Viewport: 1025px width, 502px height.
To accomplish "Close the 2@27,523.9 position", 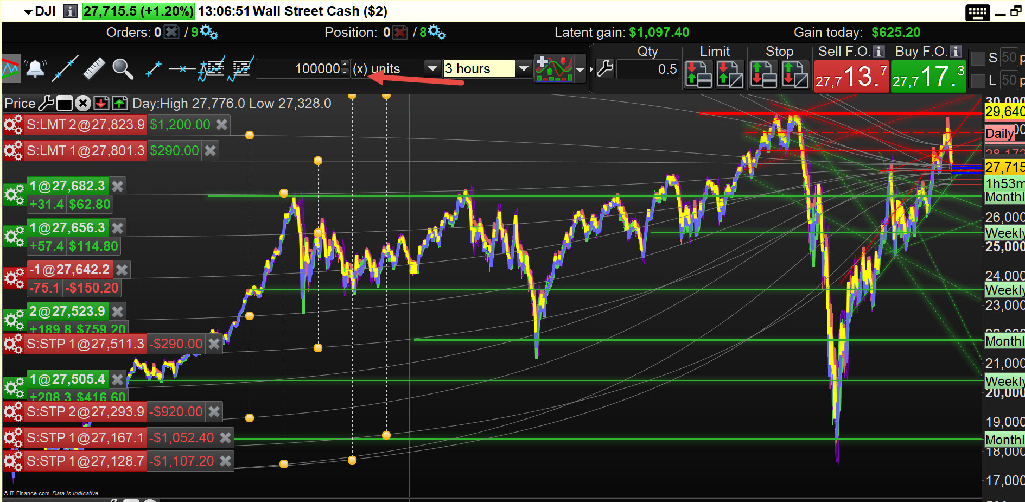I will pyautogui.click(x=118, y=311).
